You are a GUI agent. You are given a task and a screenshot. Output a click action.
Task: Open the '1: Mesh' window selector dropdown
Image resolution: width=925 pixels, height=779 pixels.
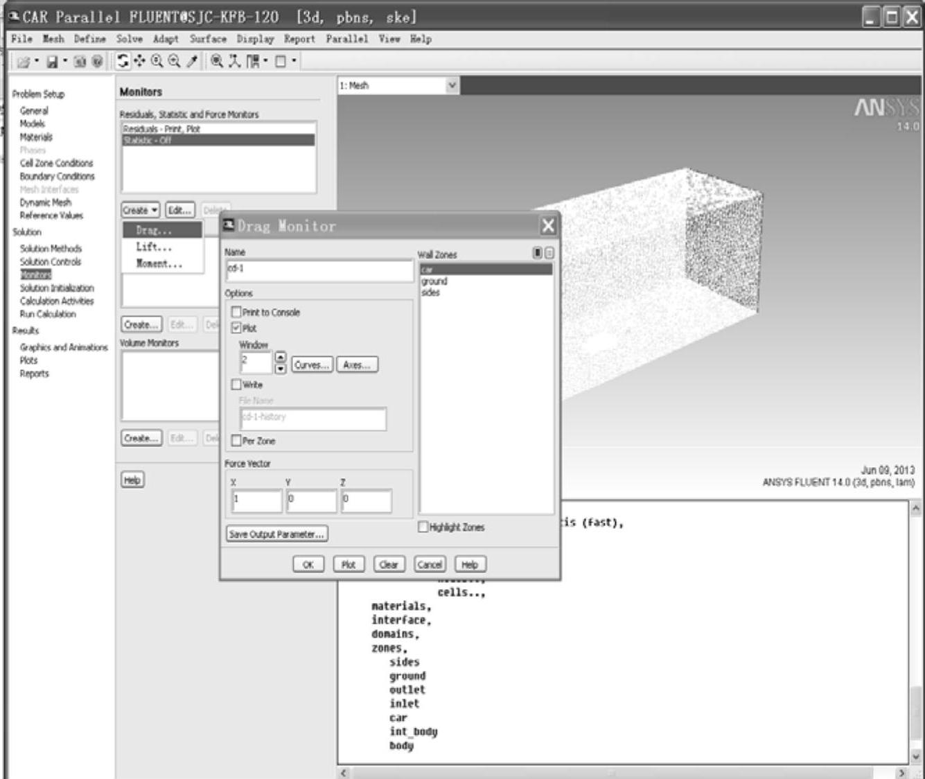452,85
